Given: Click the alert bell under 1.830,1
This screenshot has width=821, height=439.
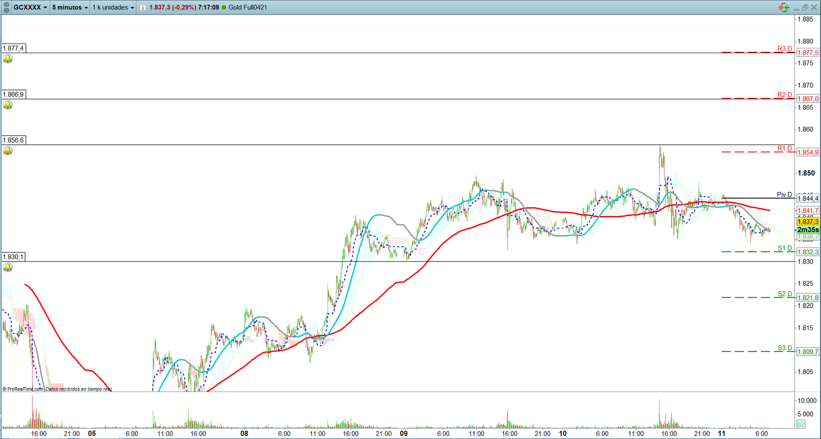Looking at the screenshot, I should tap(8, 268).
